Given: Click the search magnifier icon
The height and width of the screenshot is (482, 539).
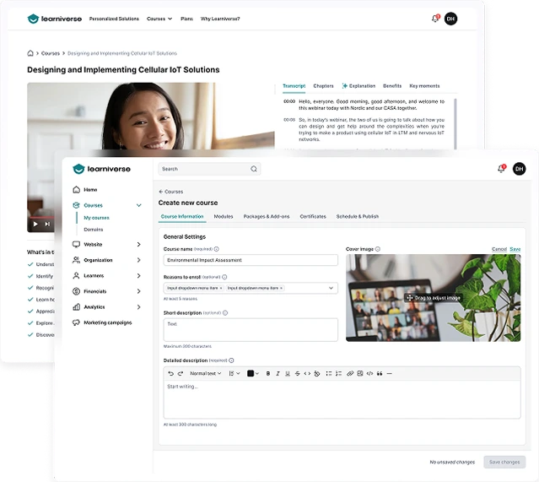Looking at the screenshot, I should click(x=254, y=169).
